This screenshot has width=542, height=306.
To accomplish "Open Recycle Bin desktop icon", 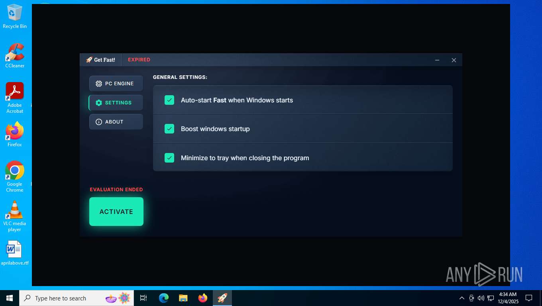I will coord(15,16).
